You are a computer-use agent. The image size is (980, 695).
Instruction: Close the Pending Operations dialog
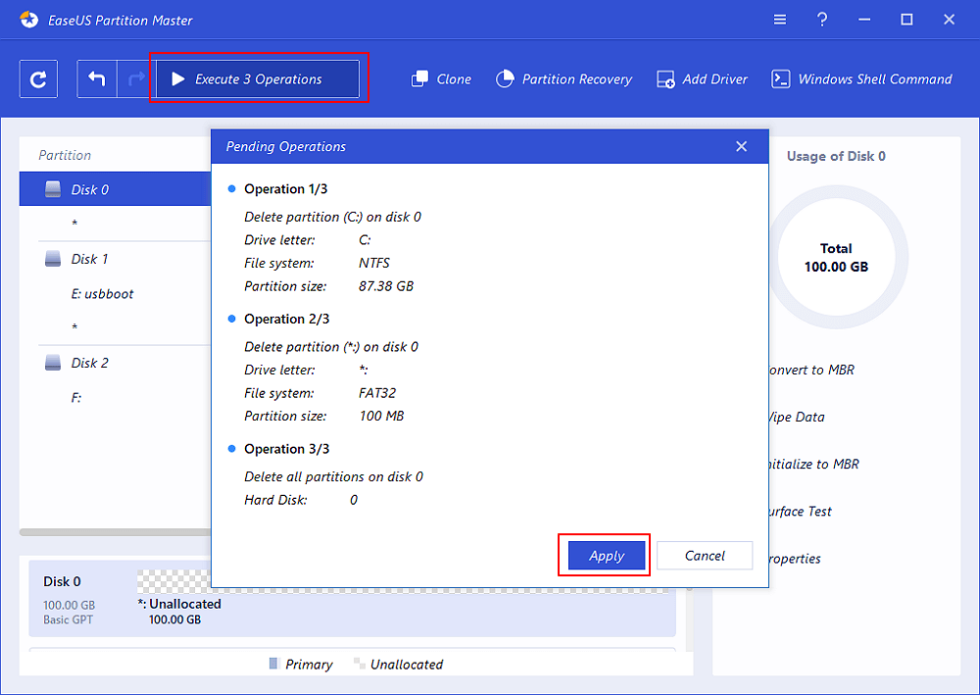click(741, 146)
